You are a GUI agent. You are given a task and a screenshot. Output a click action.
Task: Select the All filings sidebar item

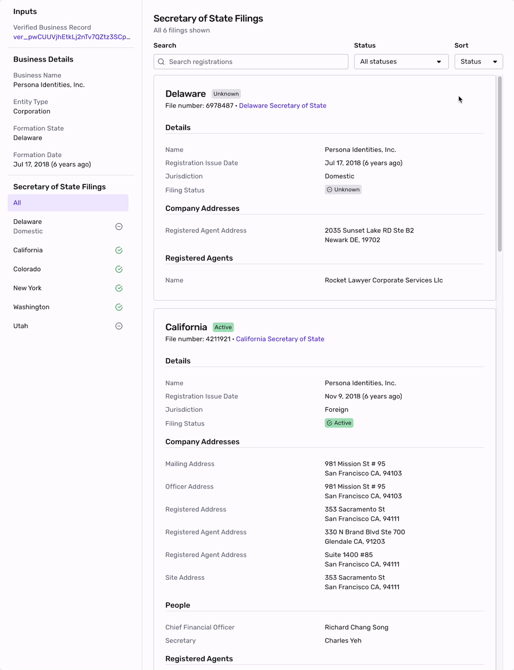pos(68,203)
